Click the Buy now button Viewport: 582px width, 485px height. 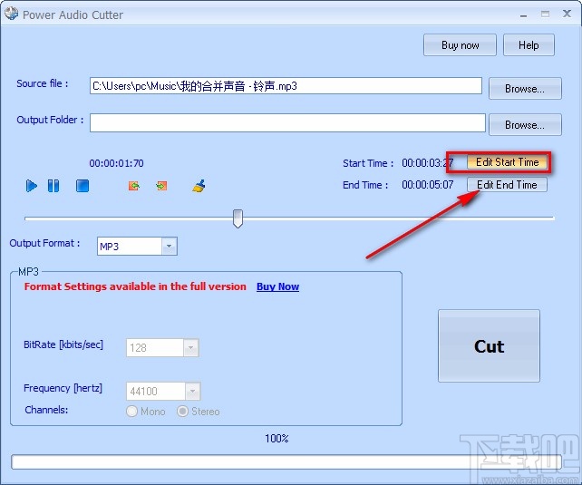coord(460,45)
